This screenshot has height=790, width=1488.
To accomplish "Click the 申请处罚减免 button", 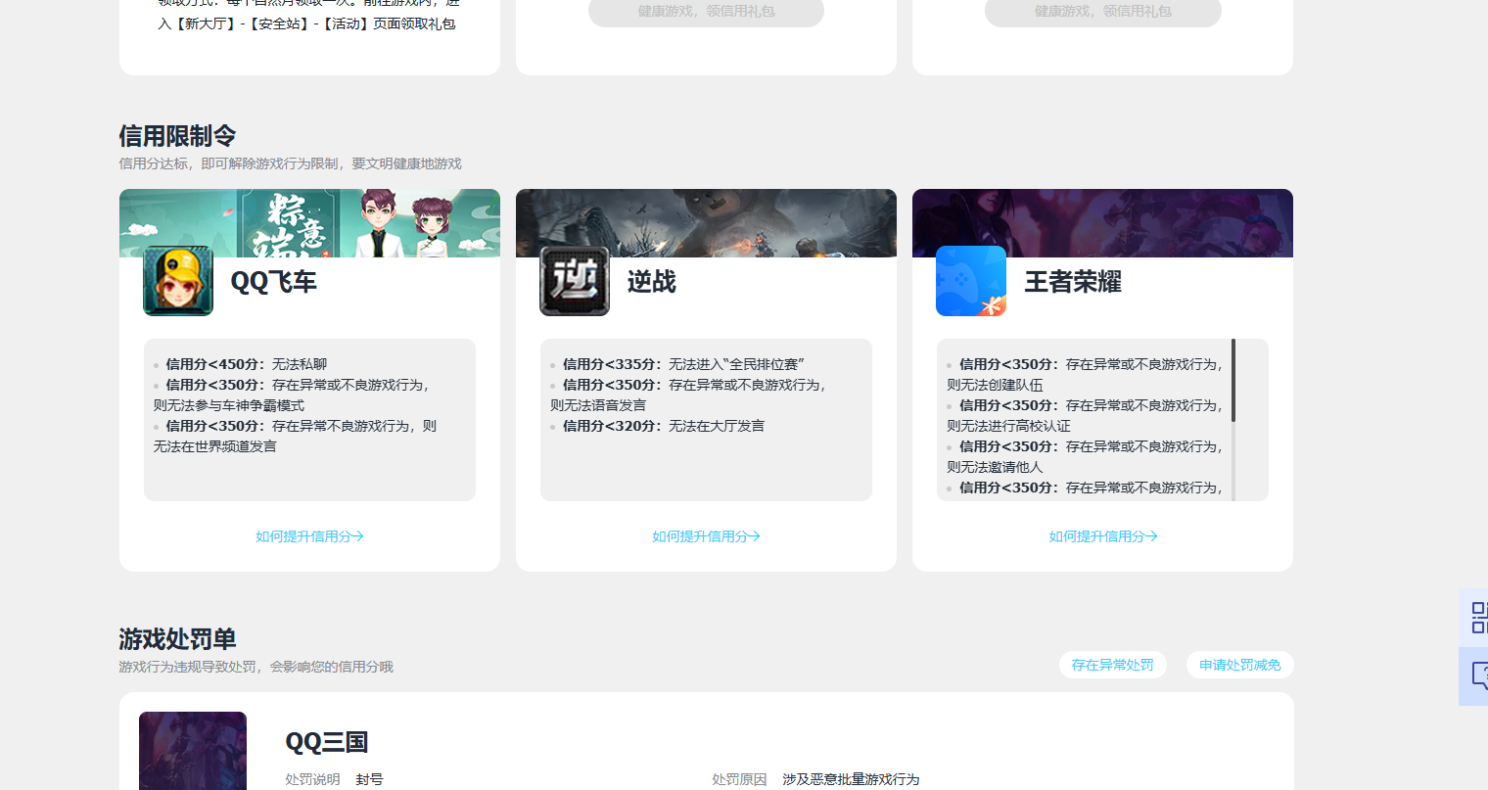I will tap(1240, 665).
